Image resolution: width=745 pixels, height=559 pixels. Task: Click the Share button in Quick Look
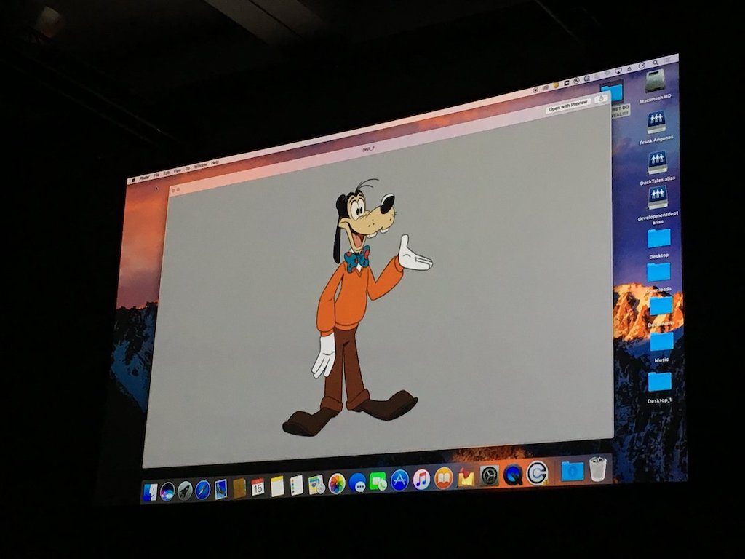tap(601, 99)
